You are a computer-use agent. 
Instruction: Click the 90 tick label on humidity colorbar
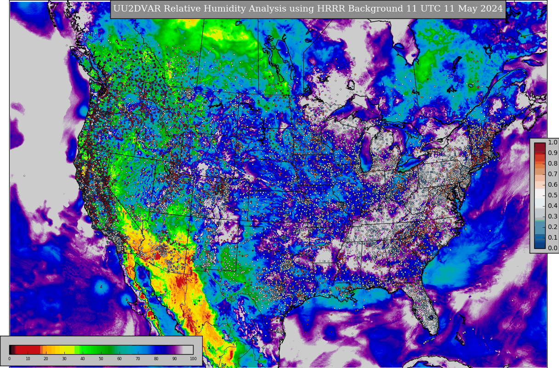point(175,359)
